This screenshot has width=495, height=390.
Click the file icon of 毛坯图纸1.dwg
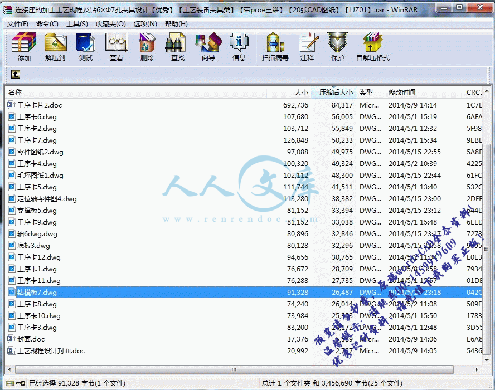(x=12, y=175)
